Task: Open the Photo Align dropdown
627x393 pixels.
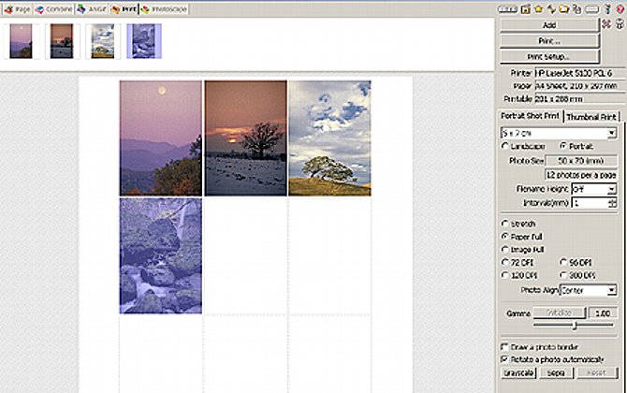Action: (611, 290)
